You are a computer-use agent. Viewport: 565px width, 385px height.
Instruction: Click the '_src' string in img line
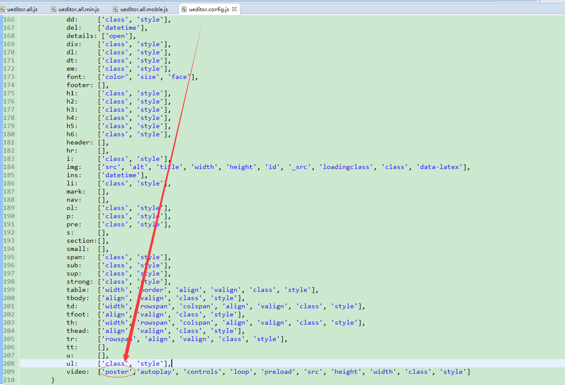click(300, 167)
